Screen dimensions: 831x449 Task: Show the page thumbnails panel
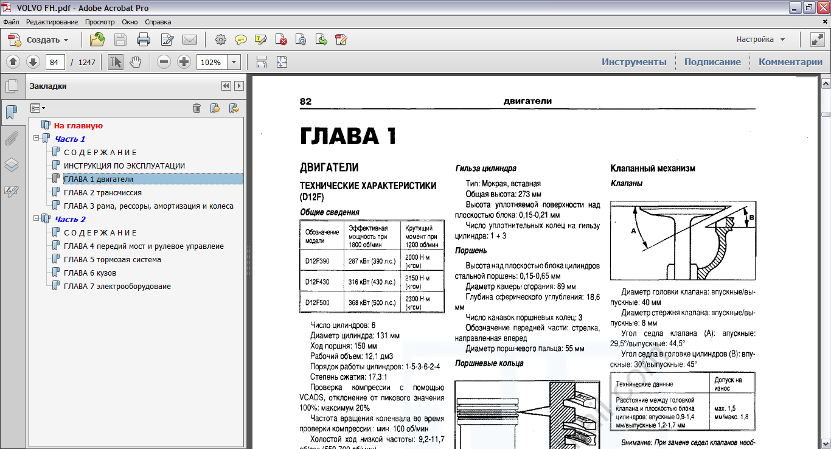click(12, 86)
